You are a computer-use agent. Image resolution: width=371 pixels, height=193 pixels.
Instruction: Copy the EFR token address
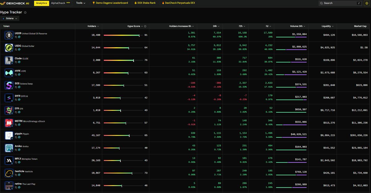click(x=16, y=112)
